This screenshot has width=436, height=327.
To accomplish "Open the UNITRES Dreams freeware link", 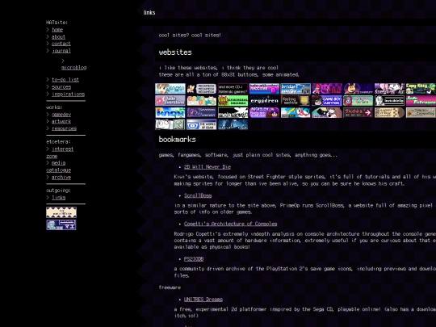I will pyautogui.click(x=203, y=300).
